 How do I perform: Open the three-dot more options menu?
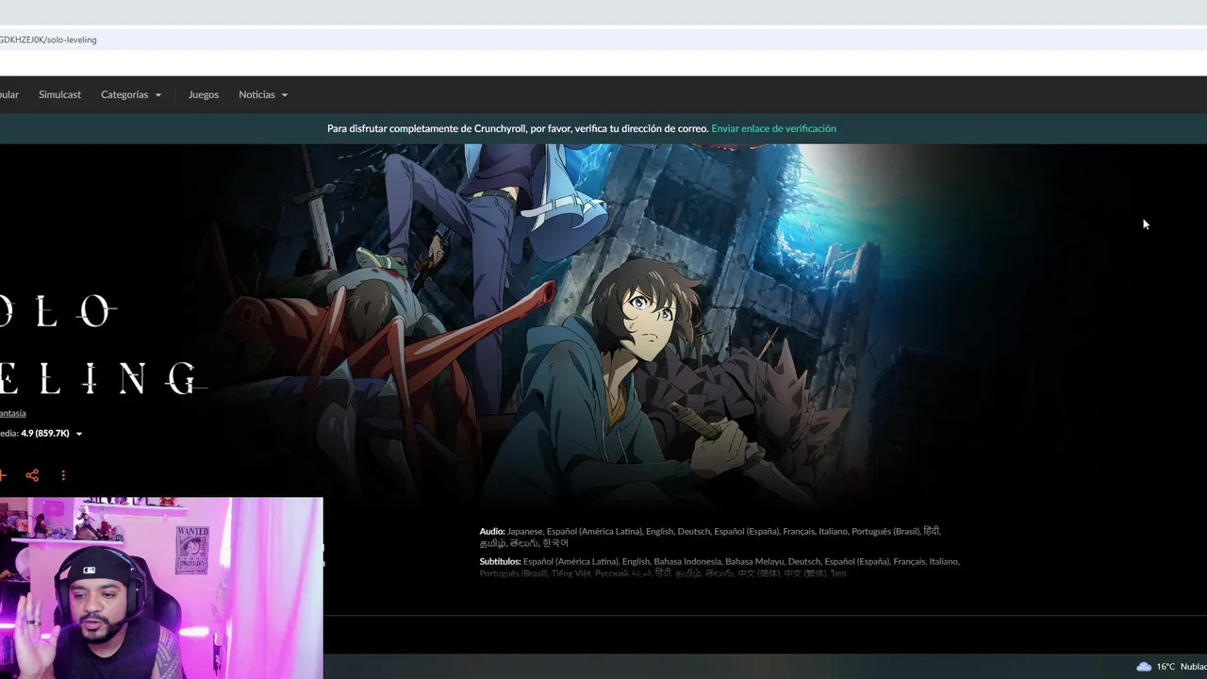coord(63,475)
